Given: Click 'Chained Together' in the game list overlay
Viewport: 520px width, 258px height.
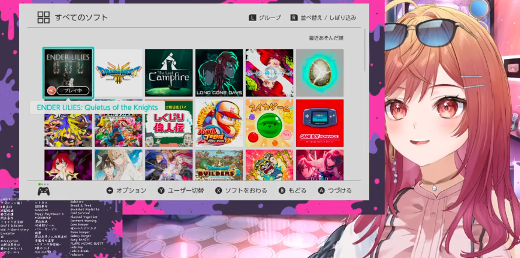Looking at the screenshot, I should pos(84,217).
